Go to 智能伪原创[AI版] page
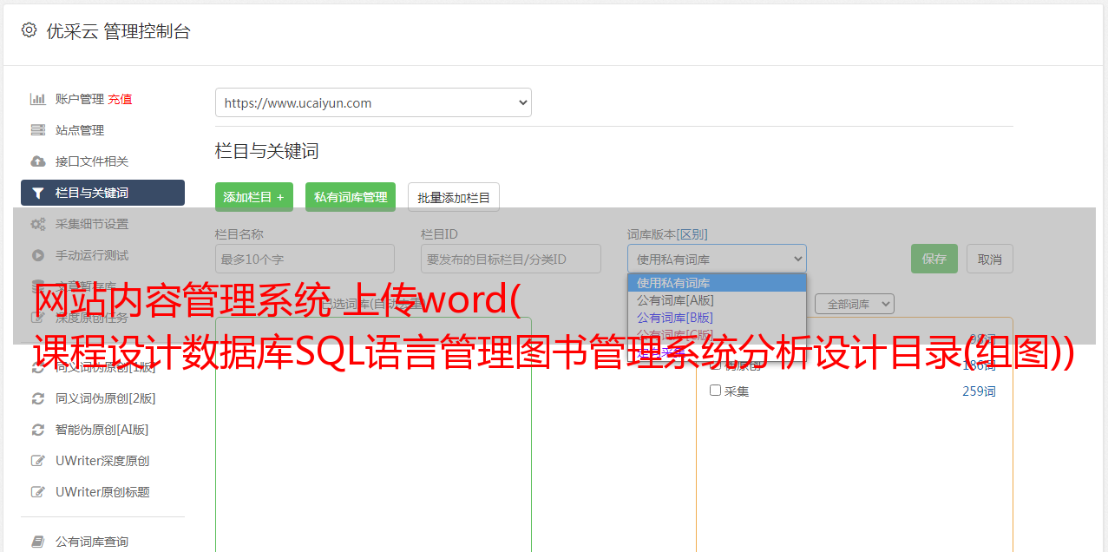This screenshot has height=552, width=1108. [102, 430]
